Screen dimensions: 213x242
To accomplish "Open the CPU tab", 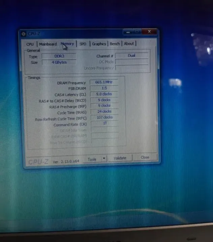I will [x=30, y=44].
